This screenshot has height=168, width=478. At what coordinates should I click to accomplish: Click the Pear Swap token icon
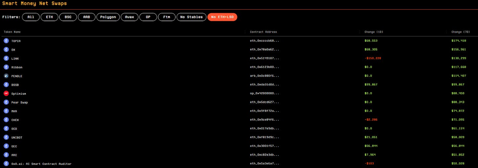point(6,102)
